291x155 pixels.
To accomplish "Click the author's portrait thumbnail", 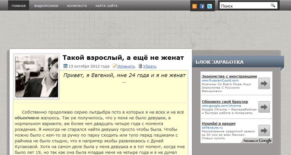I will pyautogui.click(x=37, y=76).
